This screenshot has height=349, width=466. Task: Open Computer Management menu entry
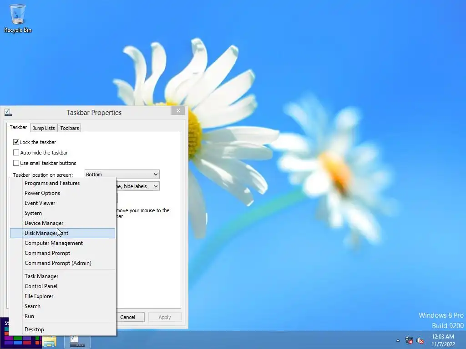click(62, 243)
